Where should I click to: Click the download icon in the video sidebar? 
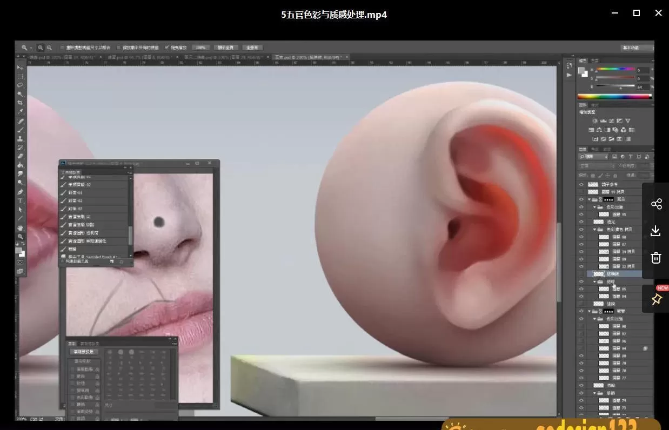(x=656, y=231)
